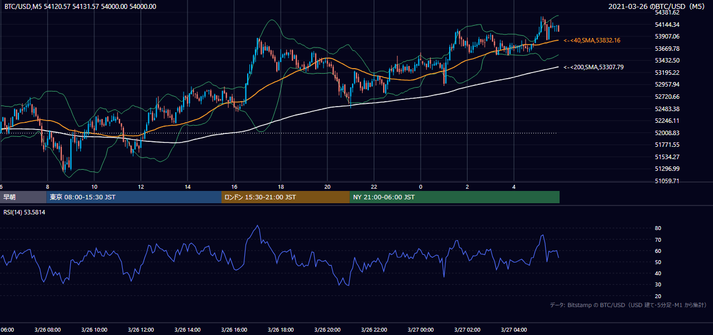Click hour label 10 under the price chart
Viewport: 713px width, 335px height.
coord(94,186)
